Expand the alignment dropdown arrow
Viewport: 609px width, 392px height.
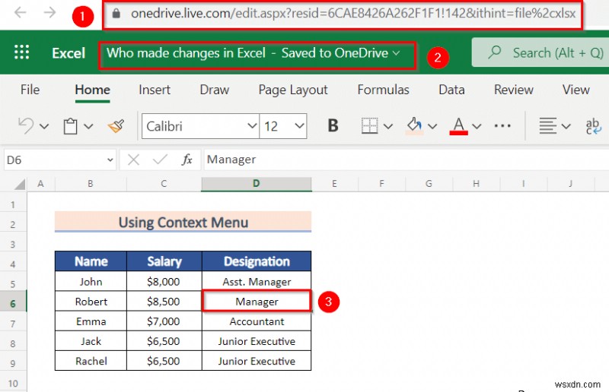click(566, 126)
